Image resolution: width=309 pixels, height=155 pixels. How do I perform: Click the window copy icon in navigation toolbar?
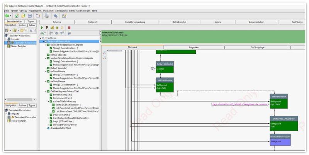tap(31, 31)
